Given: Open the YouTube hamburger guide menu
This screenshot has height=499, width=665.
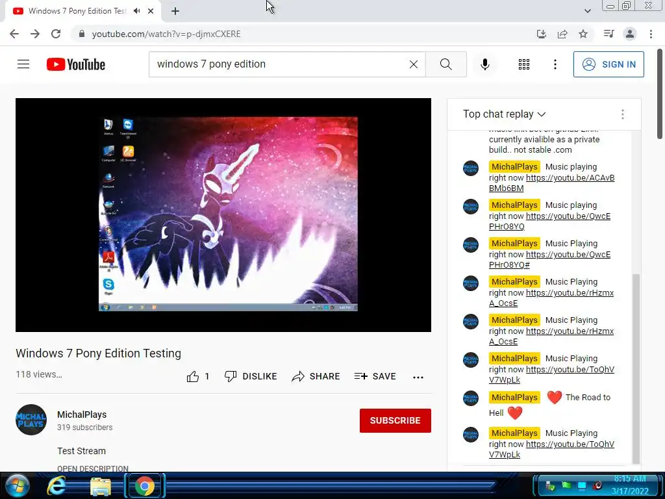Looking at the screenshot, I should [23, 64].
